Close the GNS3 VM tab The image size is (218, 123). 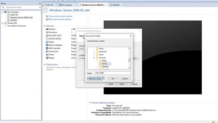[56, 5]
